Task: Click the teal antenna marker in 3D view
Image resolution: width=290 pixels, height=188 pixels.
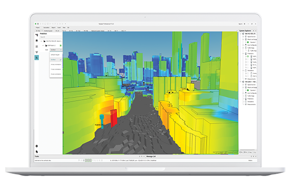Action: point(102,122)
